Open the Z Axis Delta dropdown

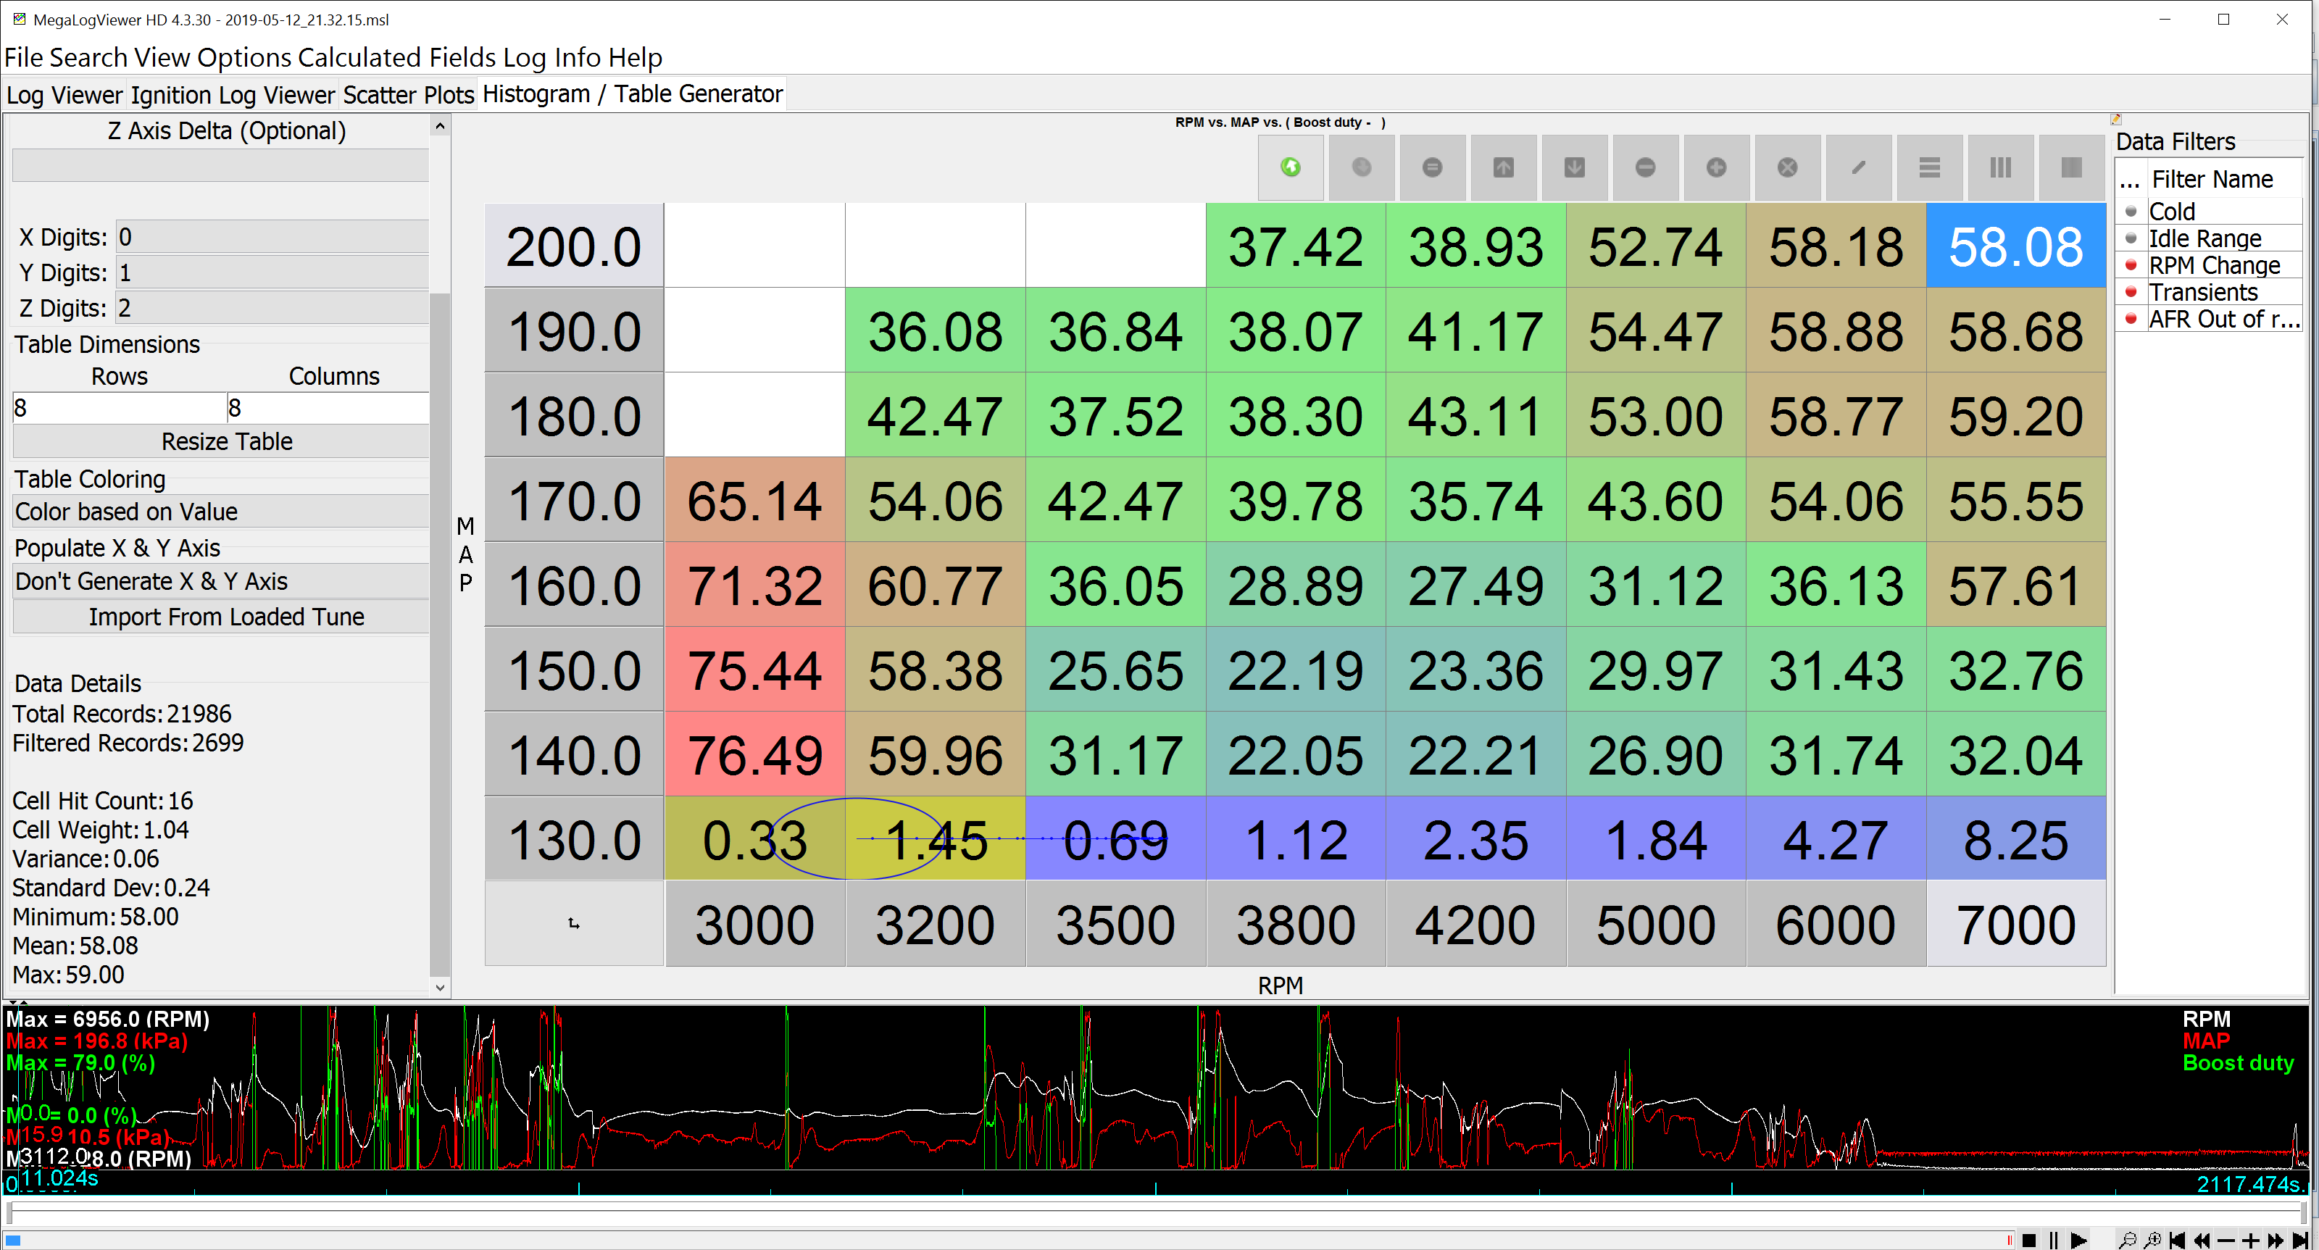tap(220, 166)
